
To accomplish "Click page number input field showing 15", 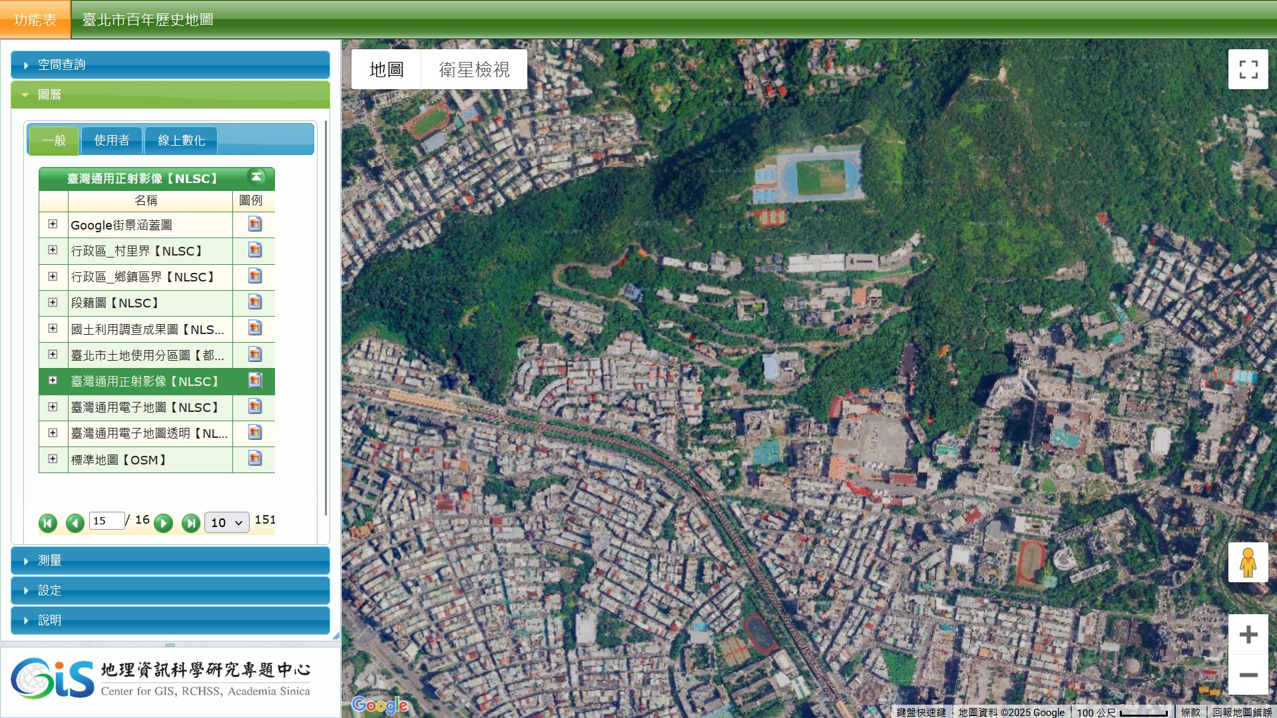I will 107,520.
